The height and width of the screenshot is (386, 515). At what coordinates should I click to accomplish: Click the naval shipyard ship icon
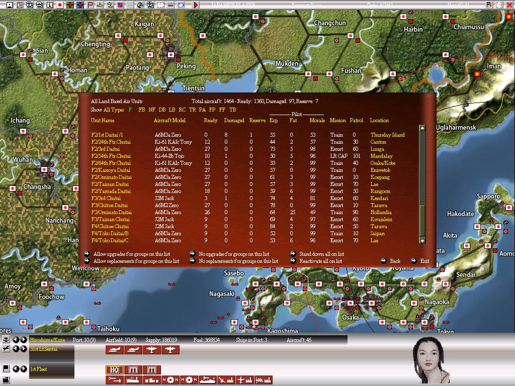tap(208, 380)
